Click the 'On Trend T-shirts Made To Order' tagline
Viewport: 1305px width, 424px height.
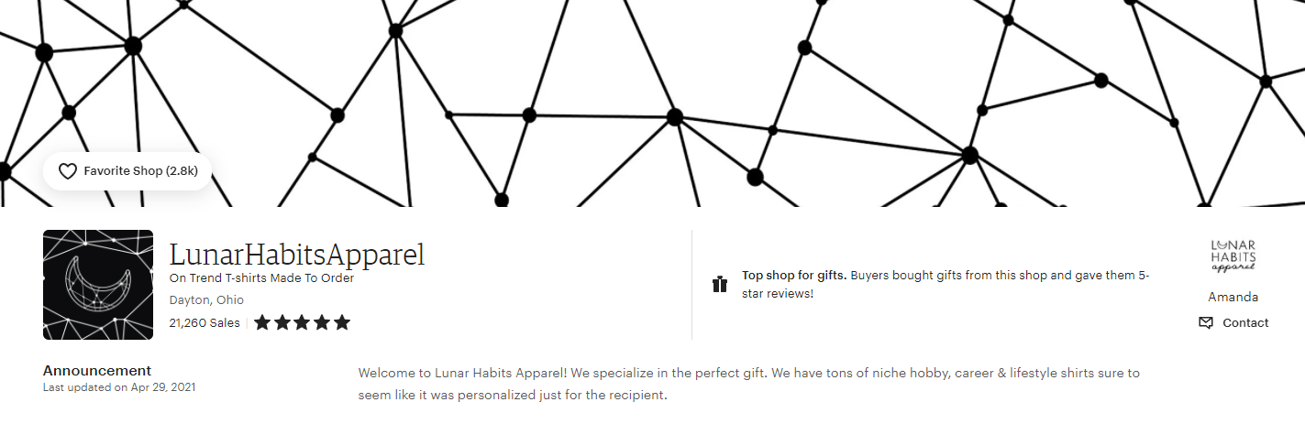pyautogui.click(x=261, y=278)
